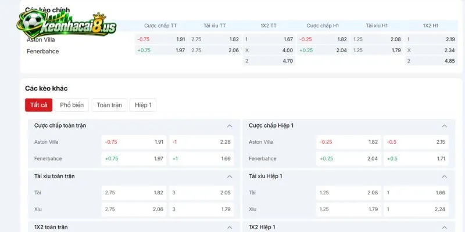Bet Aston Villa -1 at 2.28
The image size is (465, 232).
click(201, 142)
